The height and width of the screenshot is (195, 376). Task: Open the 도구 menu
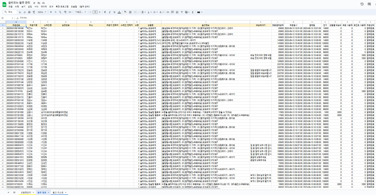coord(51,7)
